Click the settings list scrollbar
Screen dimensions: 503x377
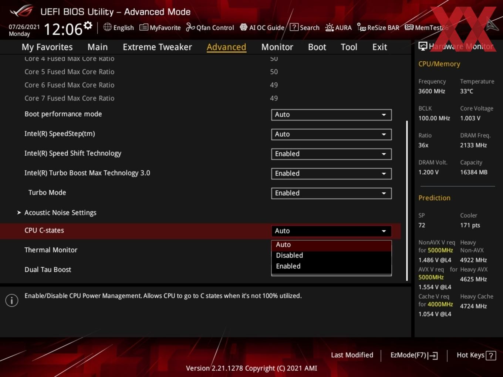[407, 200]
